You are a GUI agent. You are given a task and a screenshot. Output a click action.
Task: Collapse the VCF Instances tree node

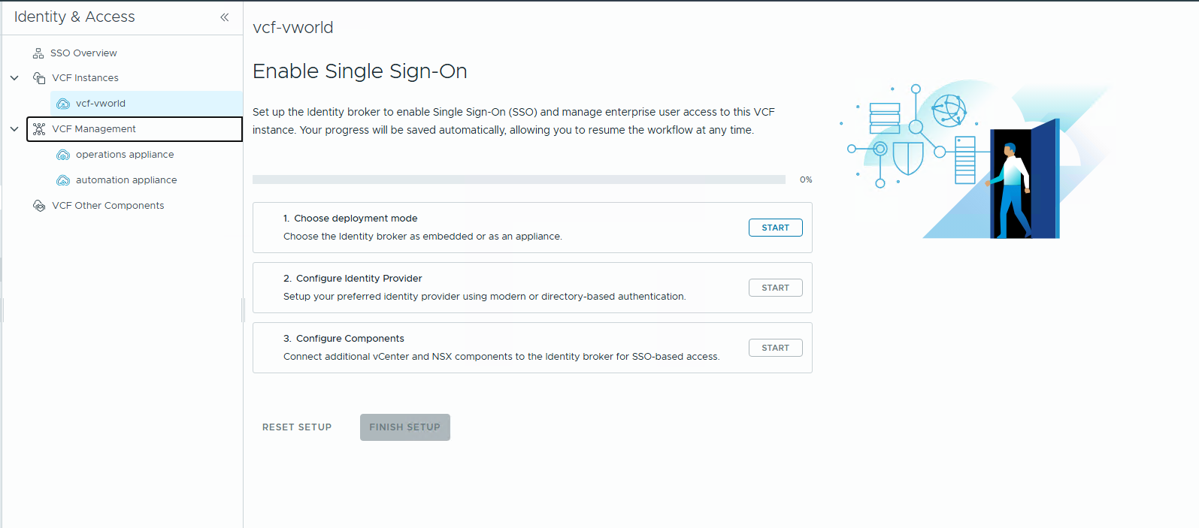click(14, 78)
